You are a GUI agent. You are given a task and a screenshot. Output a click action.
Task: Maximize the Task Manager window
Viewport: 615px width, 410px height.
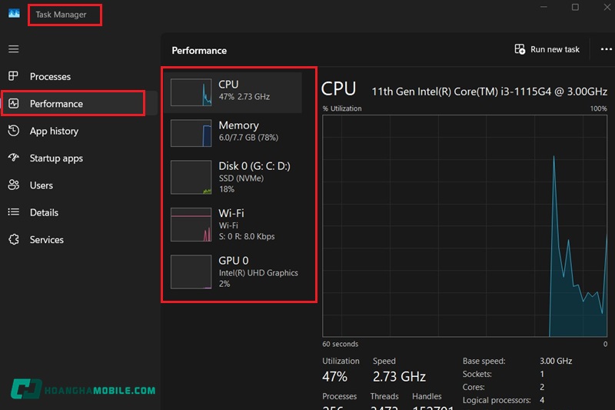coord(575,7)
